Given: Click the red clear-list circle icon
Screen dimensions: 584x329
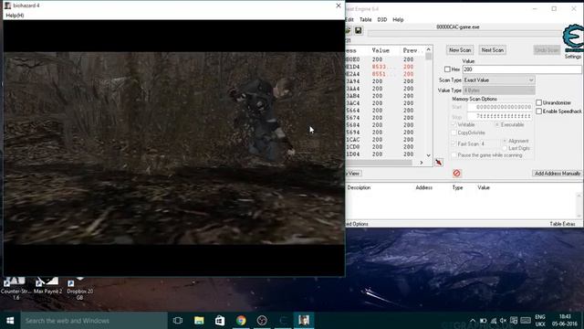Looking at the screenshot, I should [456, 173].
